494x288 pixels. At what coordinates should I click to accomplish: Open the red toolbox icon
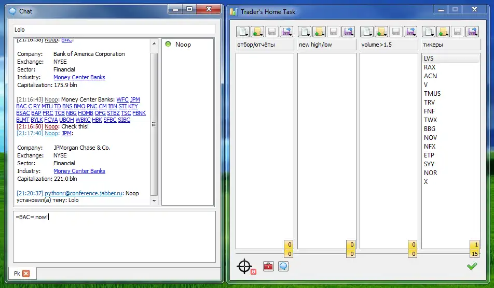pyautogui.click(x=268, y=267)
